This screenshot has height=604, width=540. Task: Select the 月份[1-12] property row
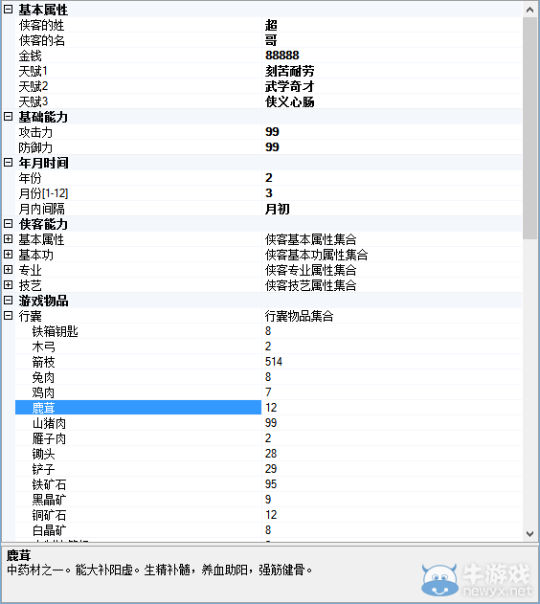click(x=268, y=193)
